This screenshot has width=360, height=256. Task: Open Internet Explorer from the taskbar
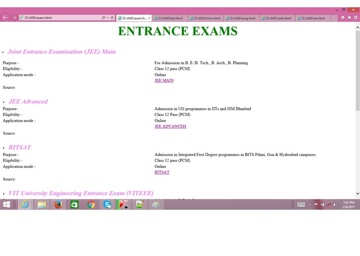[x=25, y=204]
